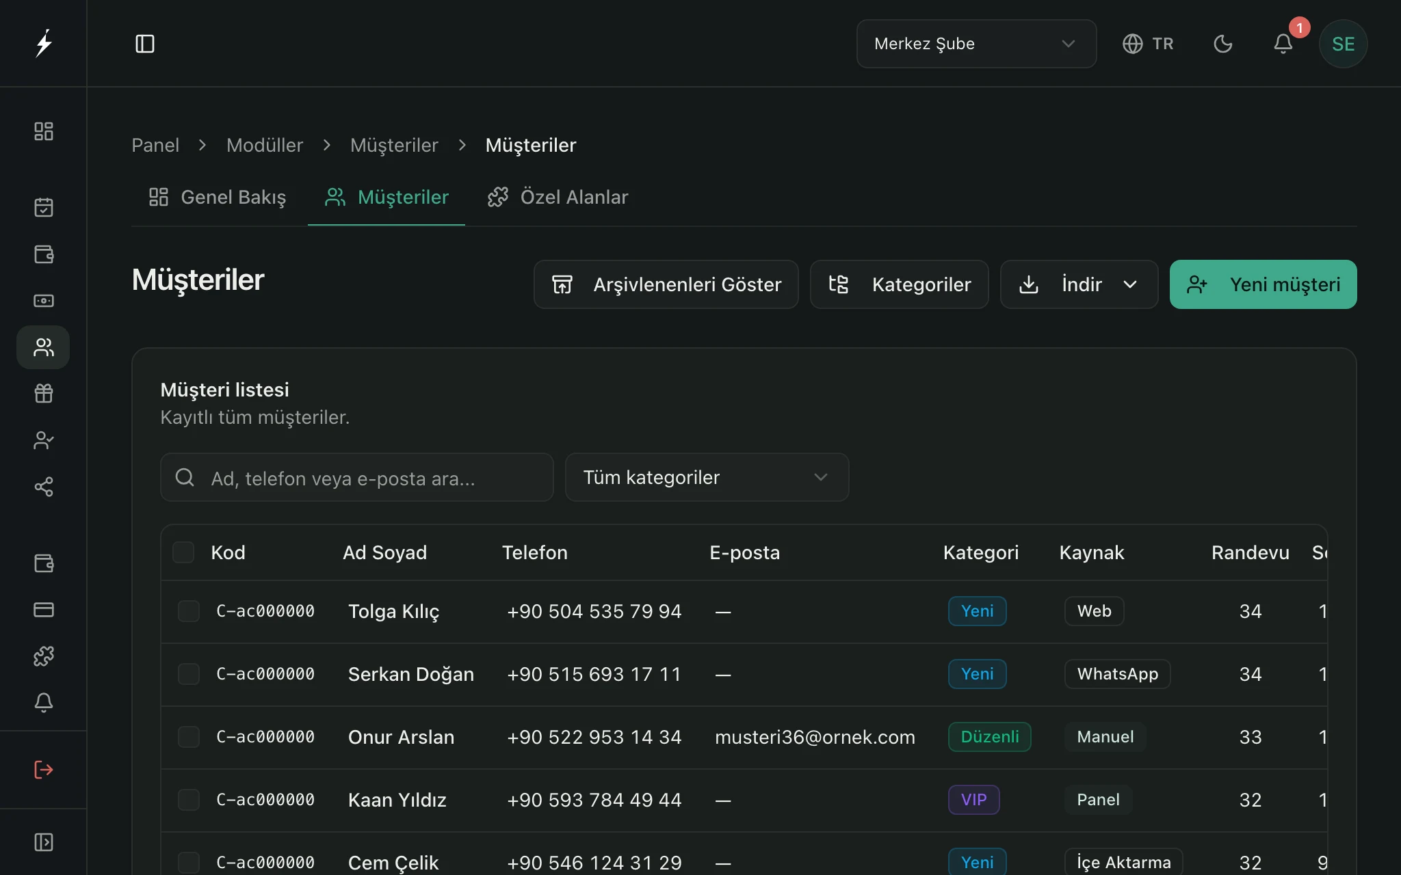This screenshot has height=875, width=1401.
Task: Select the Müşteriler tab
Action: click(x=387, y=197)
